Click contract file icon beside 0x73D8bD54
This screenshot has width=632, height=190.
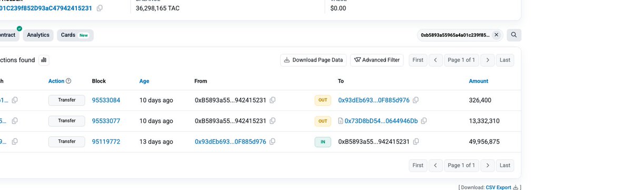click(x=341, y=121)
